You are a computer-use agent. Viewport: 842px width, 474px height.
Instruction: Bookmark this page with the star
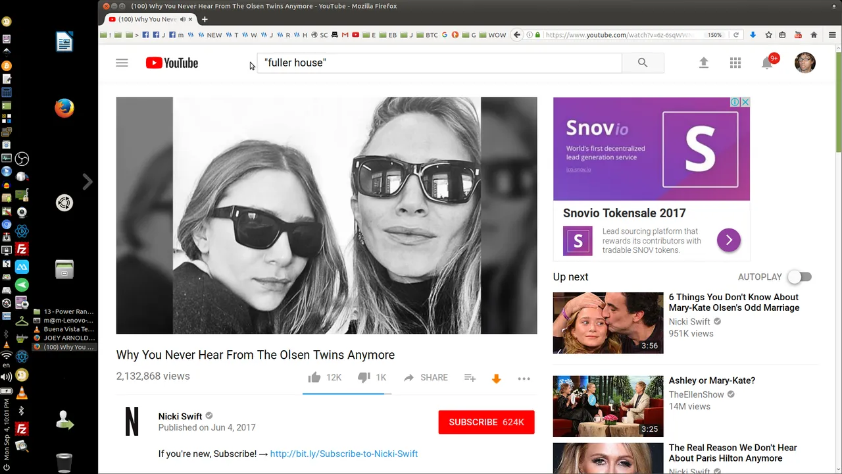pyautogui.click(x=768, y=35)
